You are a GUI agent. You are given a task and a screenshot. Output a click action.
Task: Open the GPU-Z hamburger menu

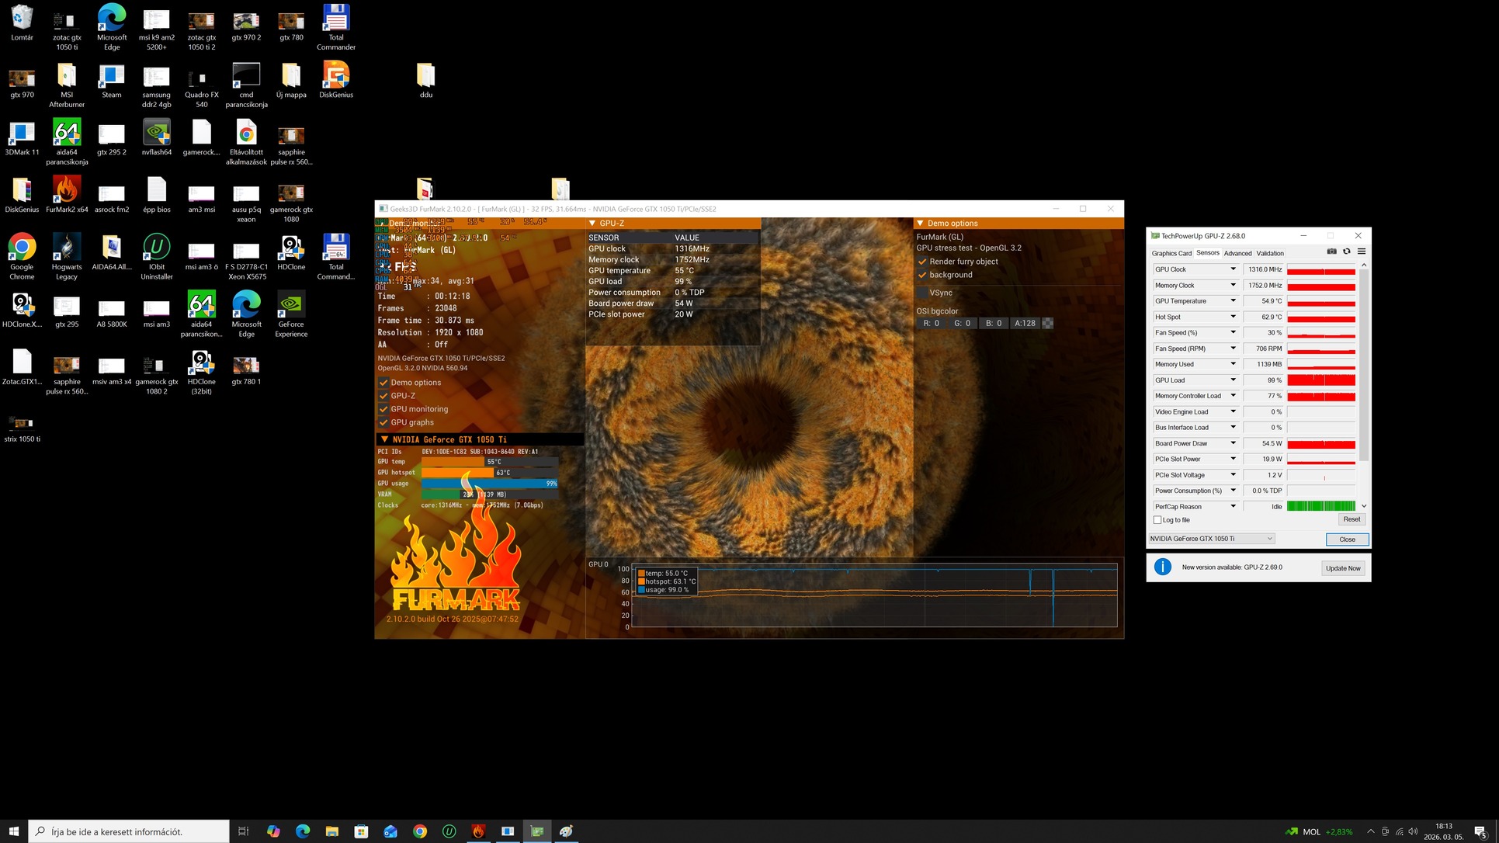1362,252
